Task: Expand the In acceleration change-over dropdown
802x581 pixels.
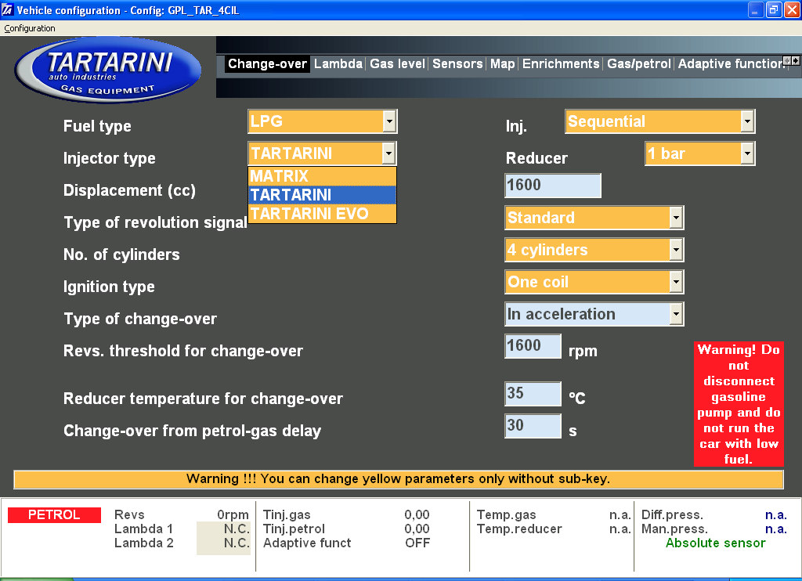Action: coord(676,314)
